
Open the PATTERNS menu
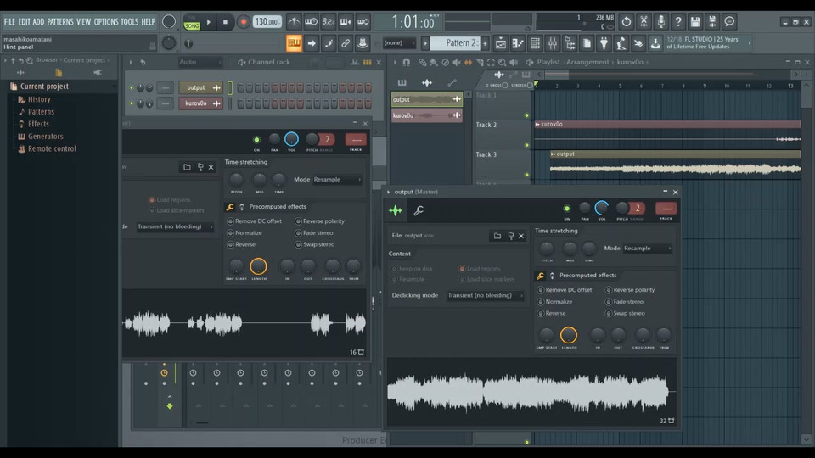coord(59,22)
